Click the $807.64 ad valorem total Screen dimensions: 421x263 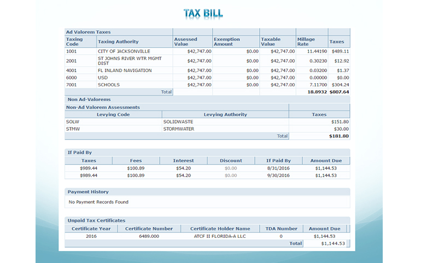point(339,92)
